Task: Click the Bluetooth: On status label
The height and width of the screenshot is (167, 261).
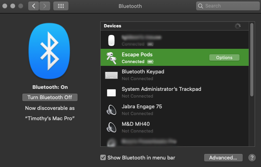Action: coord(50,87)
